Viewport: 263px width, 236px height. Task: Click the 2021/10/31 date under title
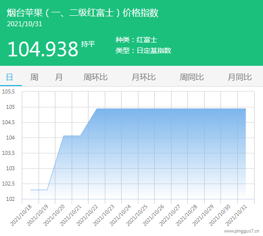pos(25,24)
